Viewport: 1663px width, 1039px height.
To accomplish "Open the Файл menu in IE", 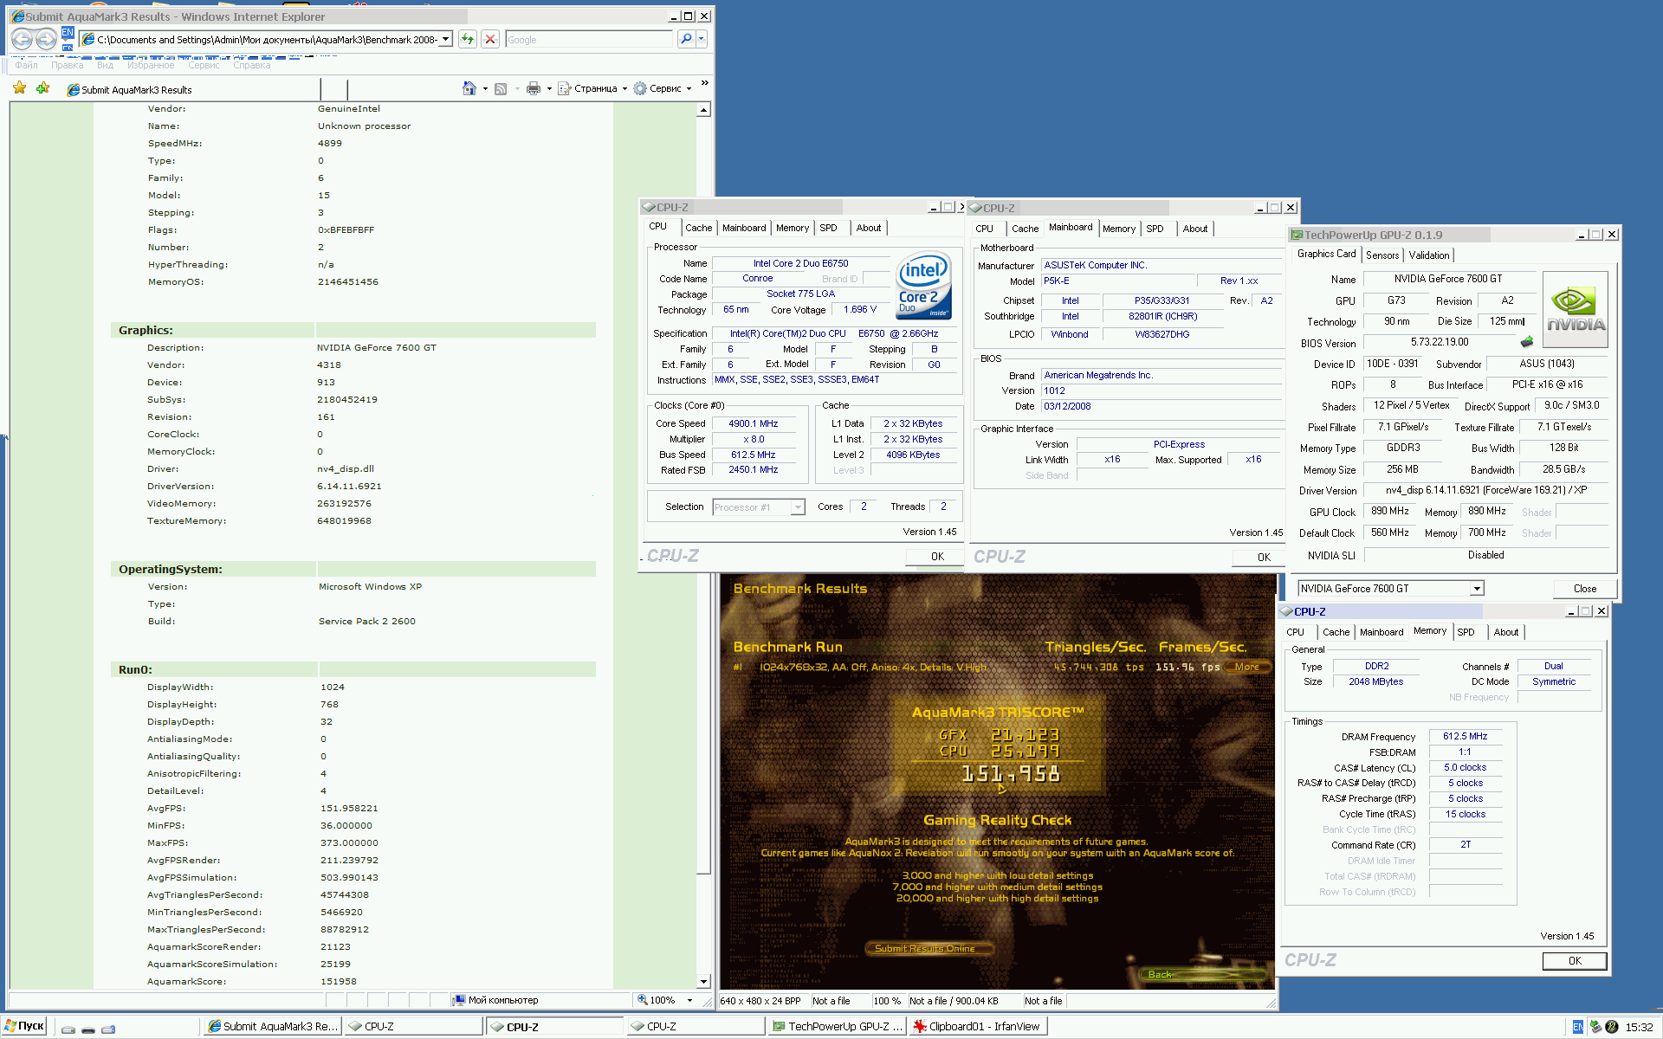I will tap(26, 65).
